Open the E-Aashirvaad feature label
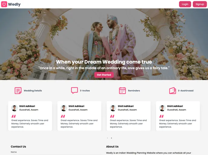This screenshot has width=208, height=155. click(186, 91)
